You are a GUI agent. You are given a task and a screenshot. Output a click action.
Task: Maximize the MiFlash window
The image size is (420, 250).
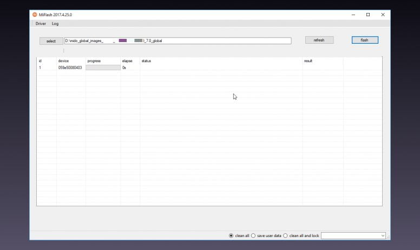click(368, 15)
